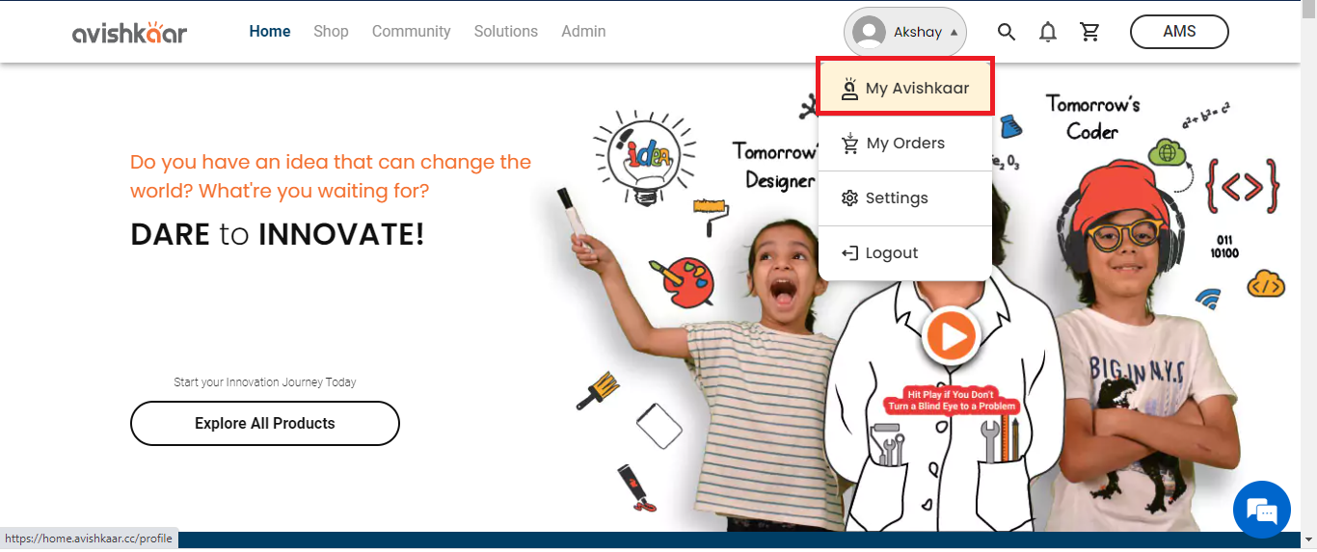Click the DARE to INNOVATE! heading

(x=278, y=233)
